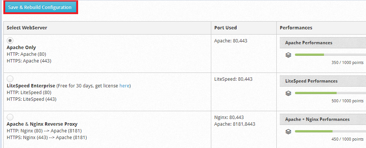This screenshot has width=366, height=148.
Task: Click the Select WebServer column header
Action: point(27,28)
